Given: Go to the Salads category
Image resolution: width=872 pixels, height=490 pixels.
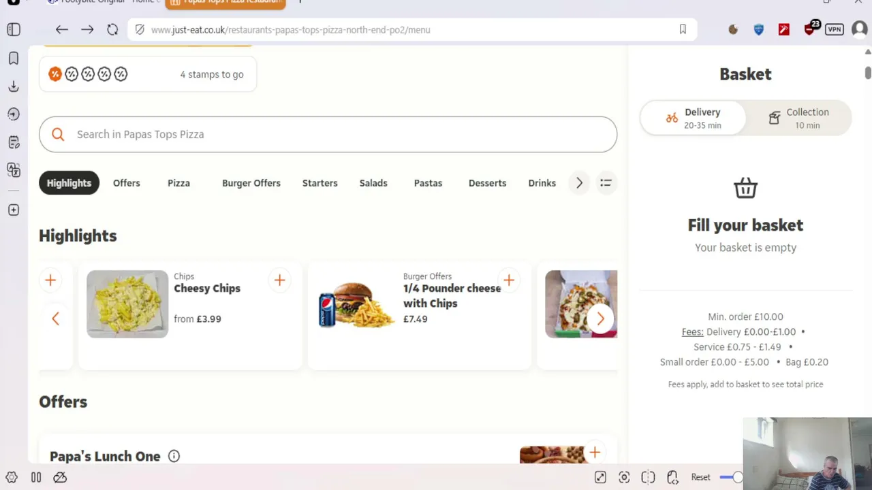Looking at the screenshot, I should point(373,183).
